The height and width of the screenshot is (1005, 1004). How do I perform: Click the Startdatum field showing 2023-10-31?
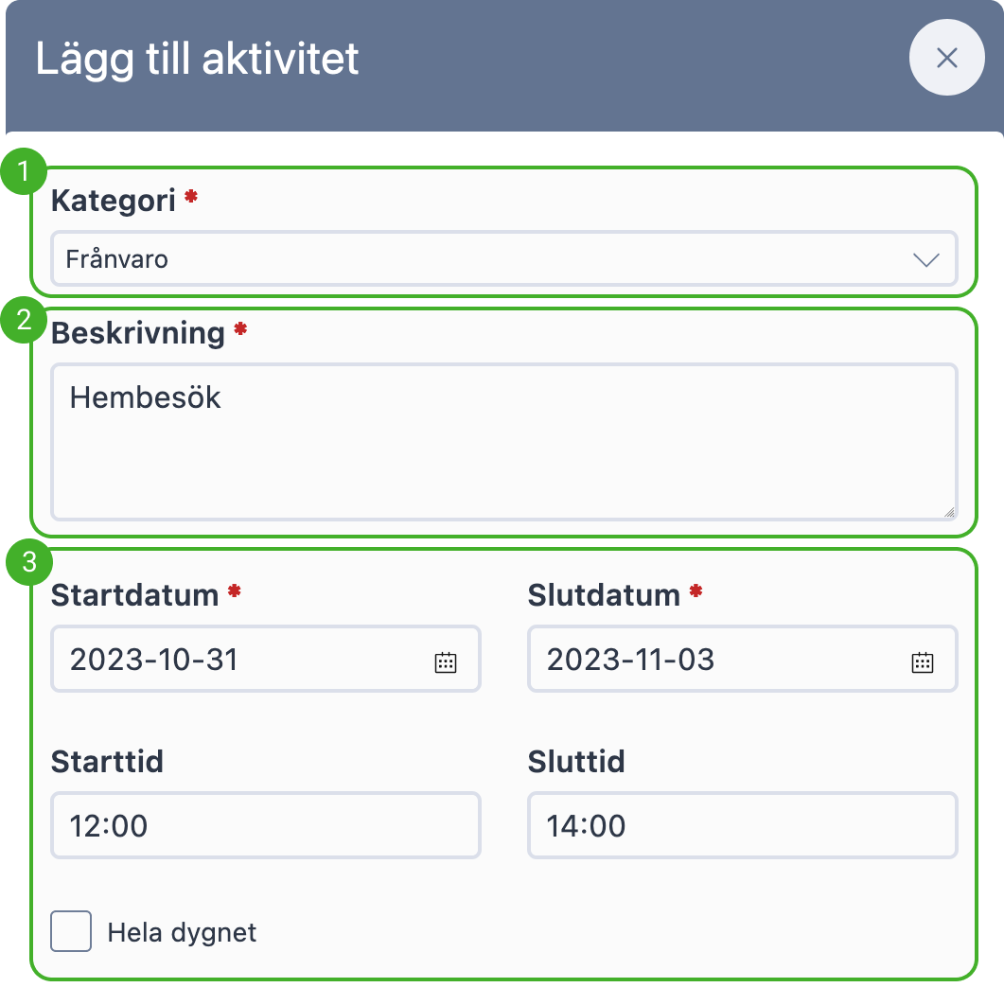[x=266, y=659]
